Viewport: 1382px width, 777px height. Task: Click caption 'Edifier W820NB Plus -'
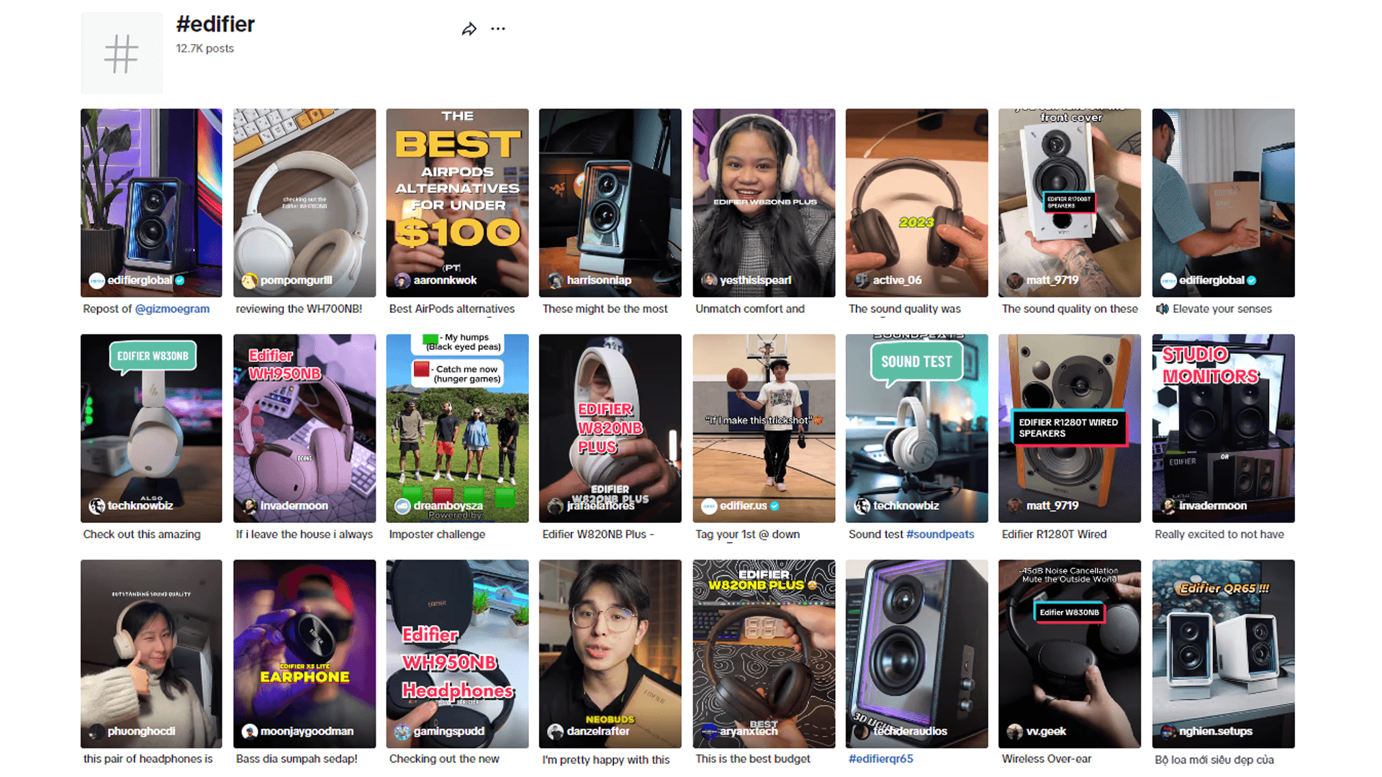[x=597, y=534]
